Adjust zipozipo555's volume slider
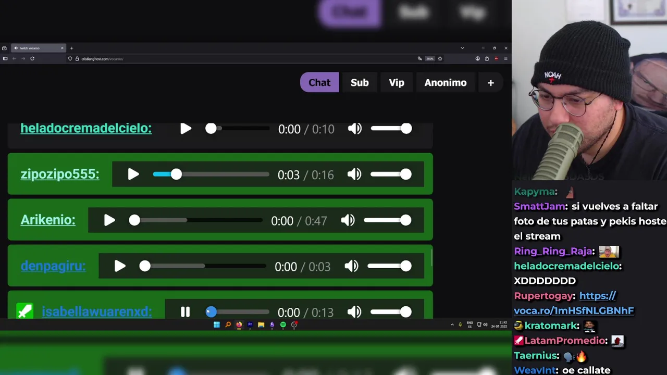Image resolution: width=667 pixels, height=375 pixels. coord(391,174)
